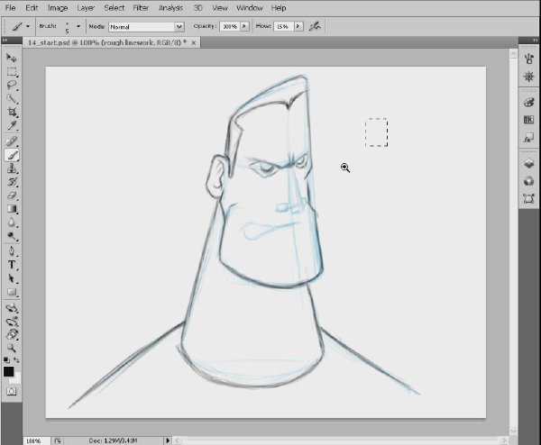Screen dimensions: 541x445
Task: Open the View menu
Action: (220, 7)
